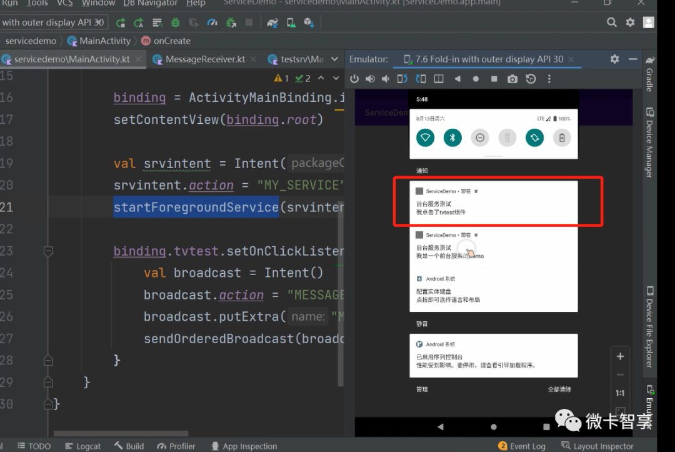Viewport: 675px width, 452px height.
Task: Click Apply Changes and Restart Activity icon
Action: pyautogui.click(x=139, y=23)
